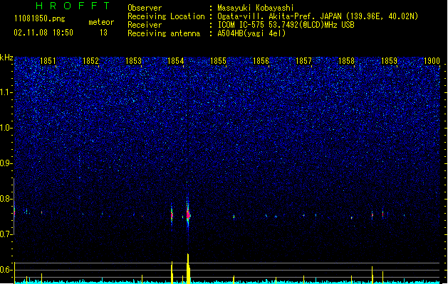Select the file name 11081850.png
448x284 pixels.
40,18
